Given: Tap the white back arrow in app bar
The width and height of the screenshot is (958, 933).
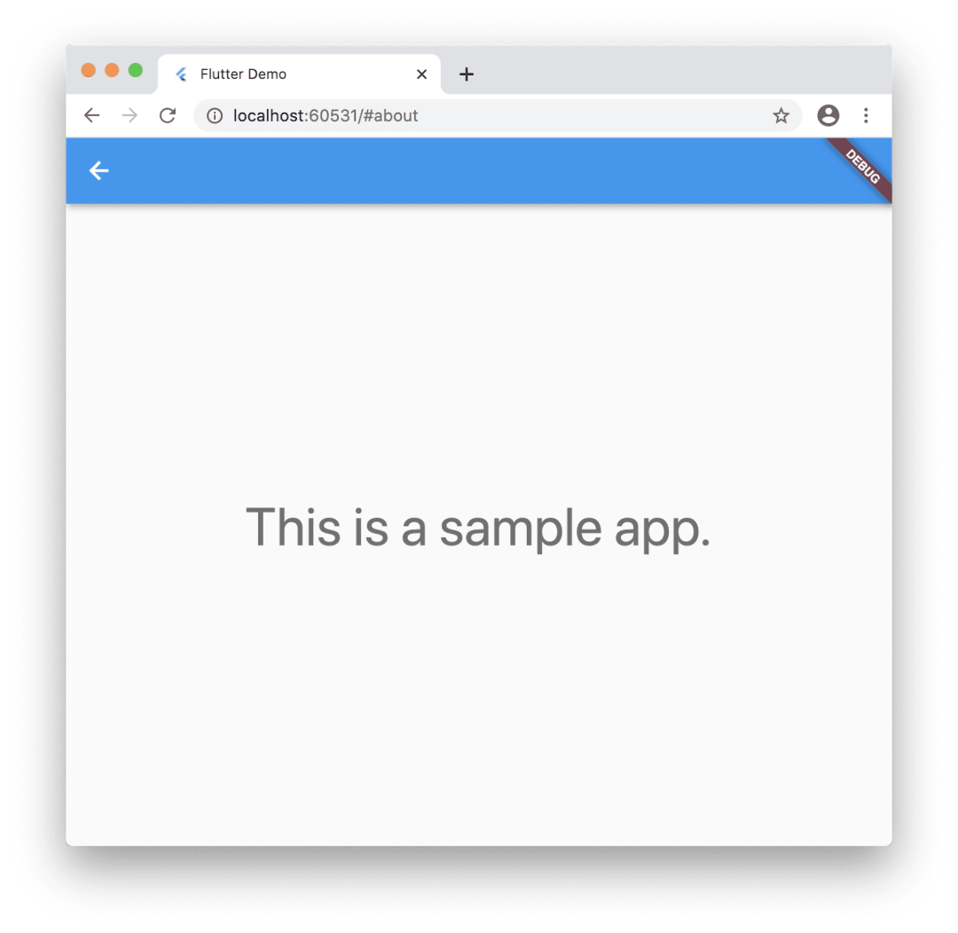Looking at the screenshot, I should pos(98,170).
